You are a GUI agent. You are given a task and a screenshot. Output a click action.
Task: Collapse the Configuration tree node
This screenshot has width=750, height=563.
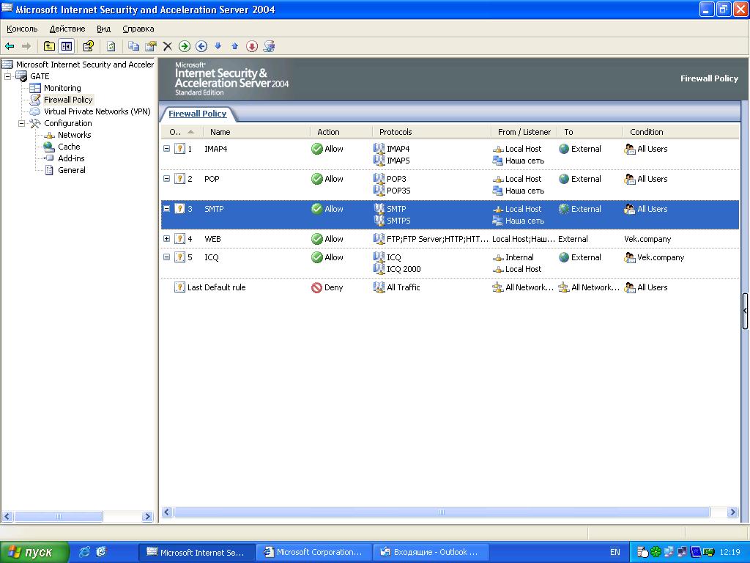[x=22, y=123]
